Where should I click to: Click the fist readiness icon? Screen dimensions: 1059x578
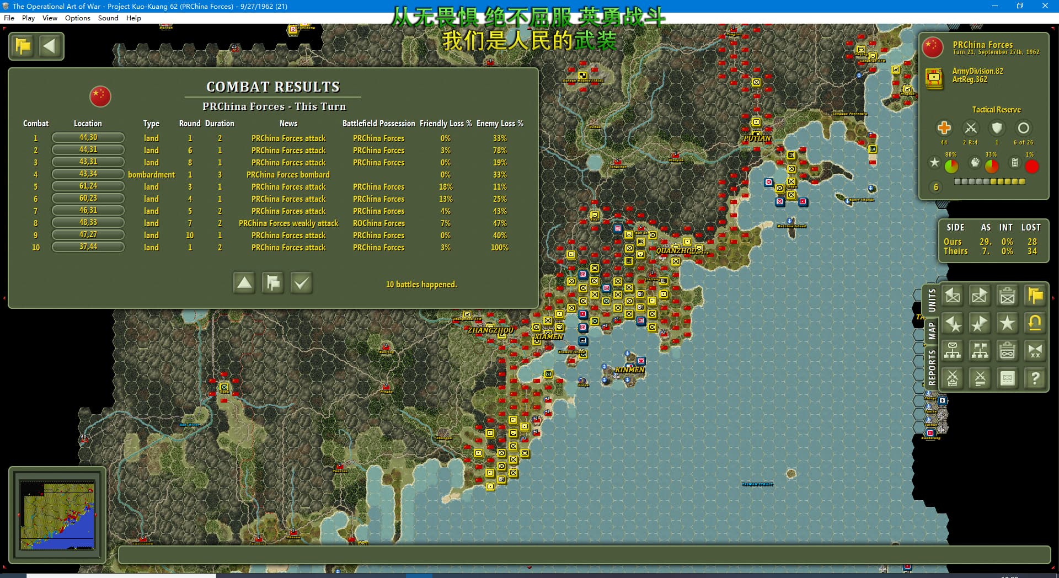(975, 162)
